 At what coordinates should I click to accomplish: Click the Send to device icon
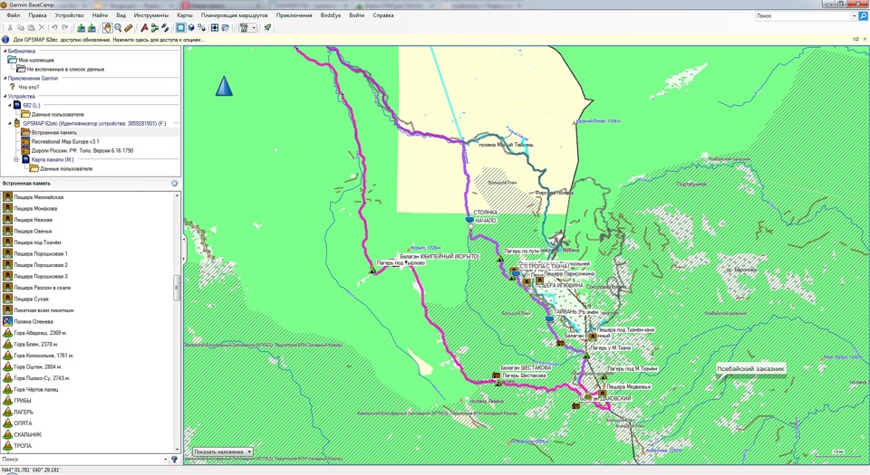(x=81, y=28)
